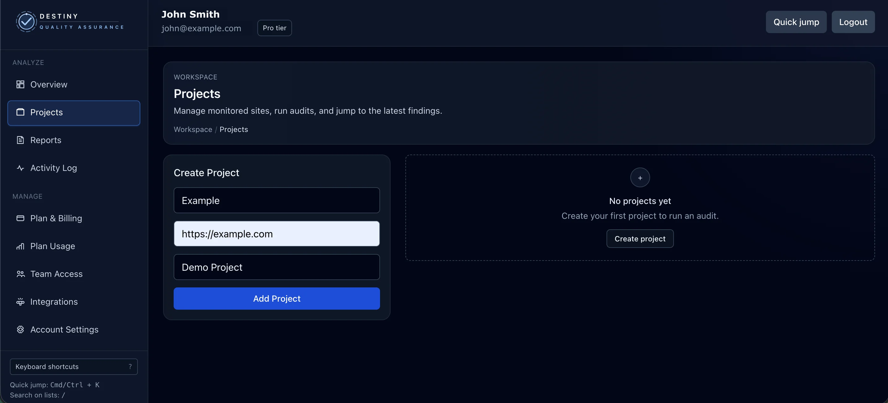Image resolution: width=888 pixels, height=403 pixels.
Task: Click 'Search on lists: /' hint text
Action: click(x=37, y=395)
